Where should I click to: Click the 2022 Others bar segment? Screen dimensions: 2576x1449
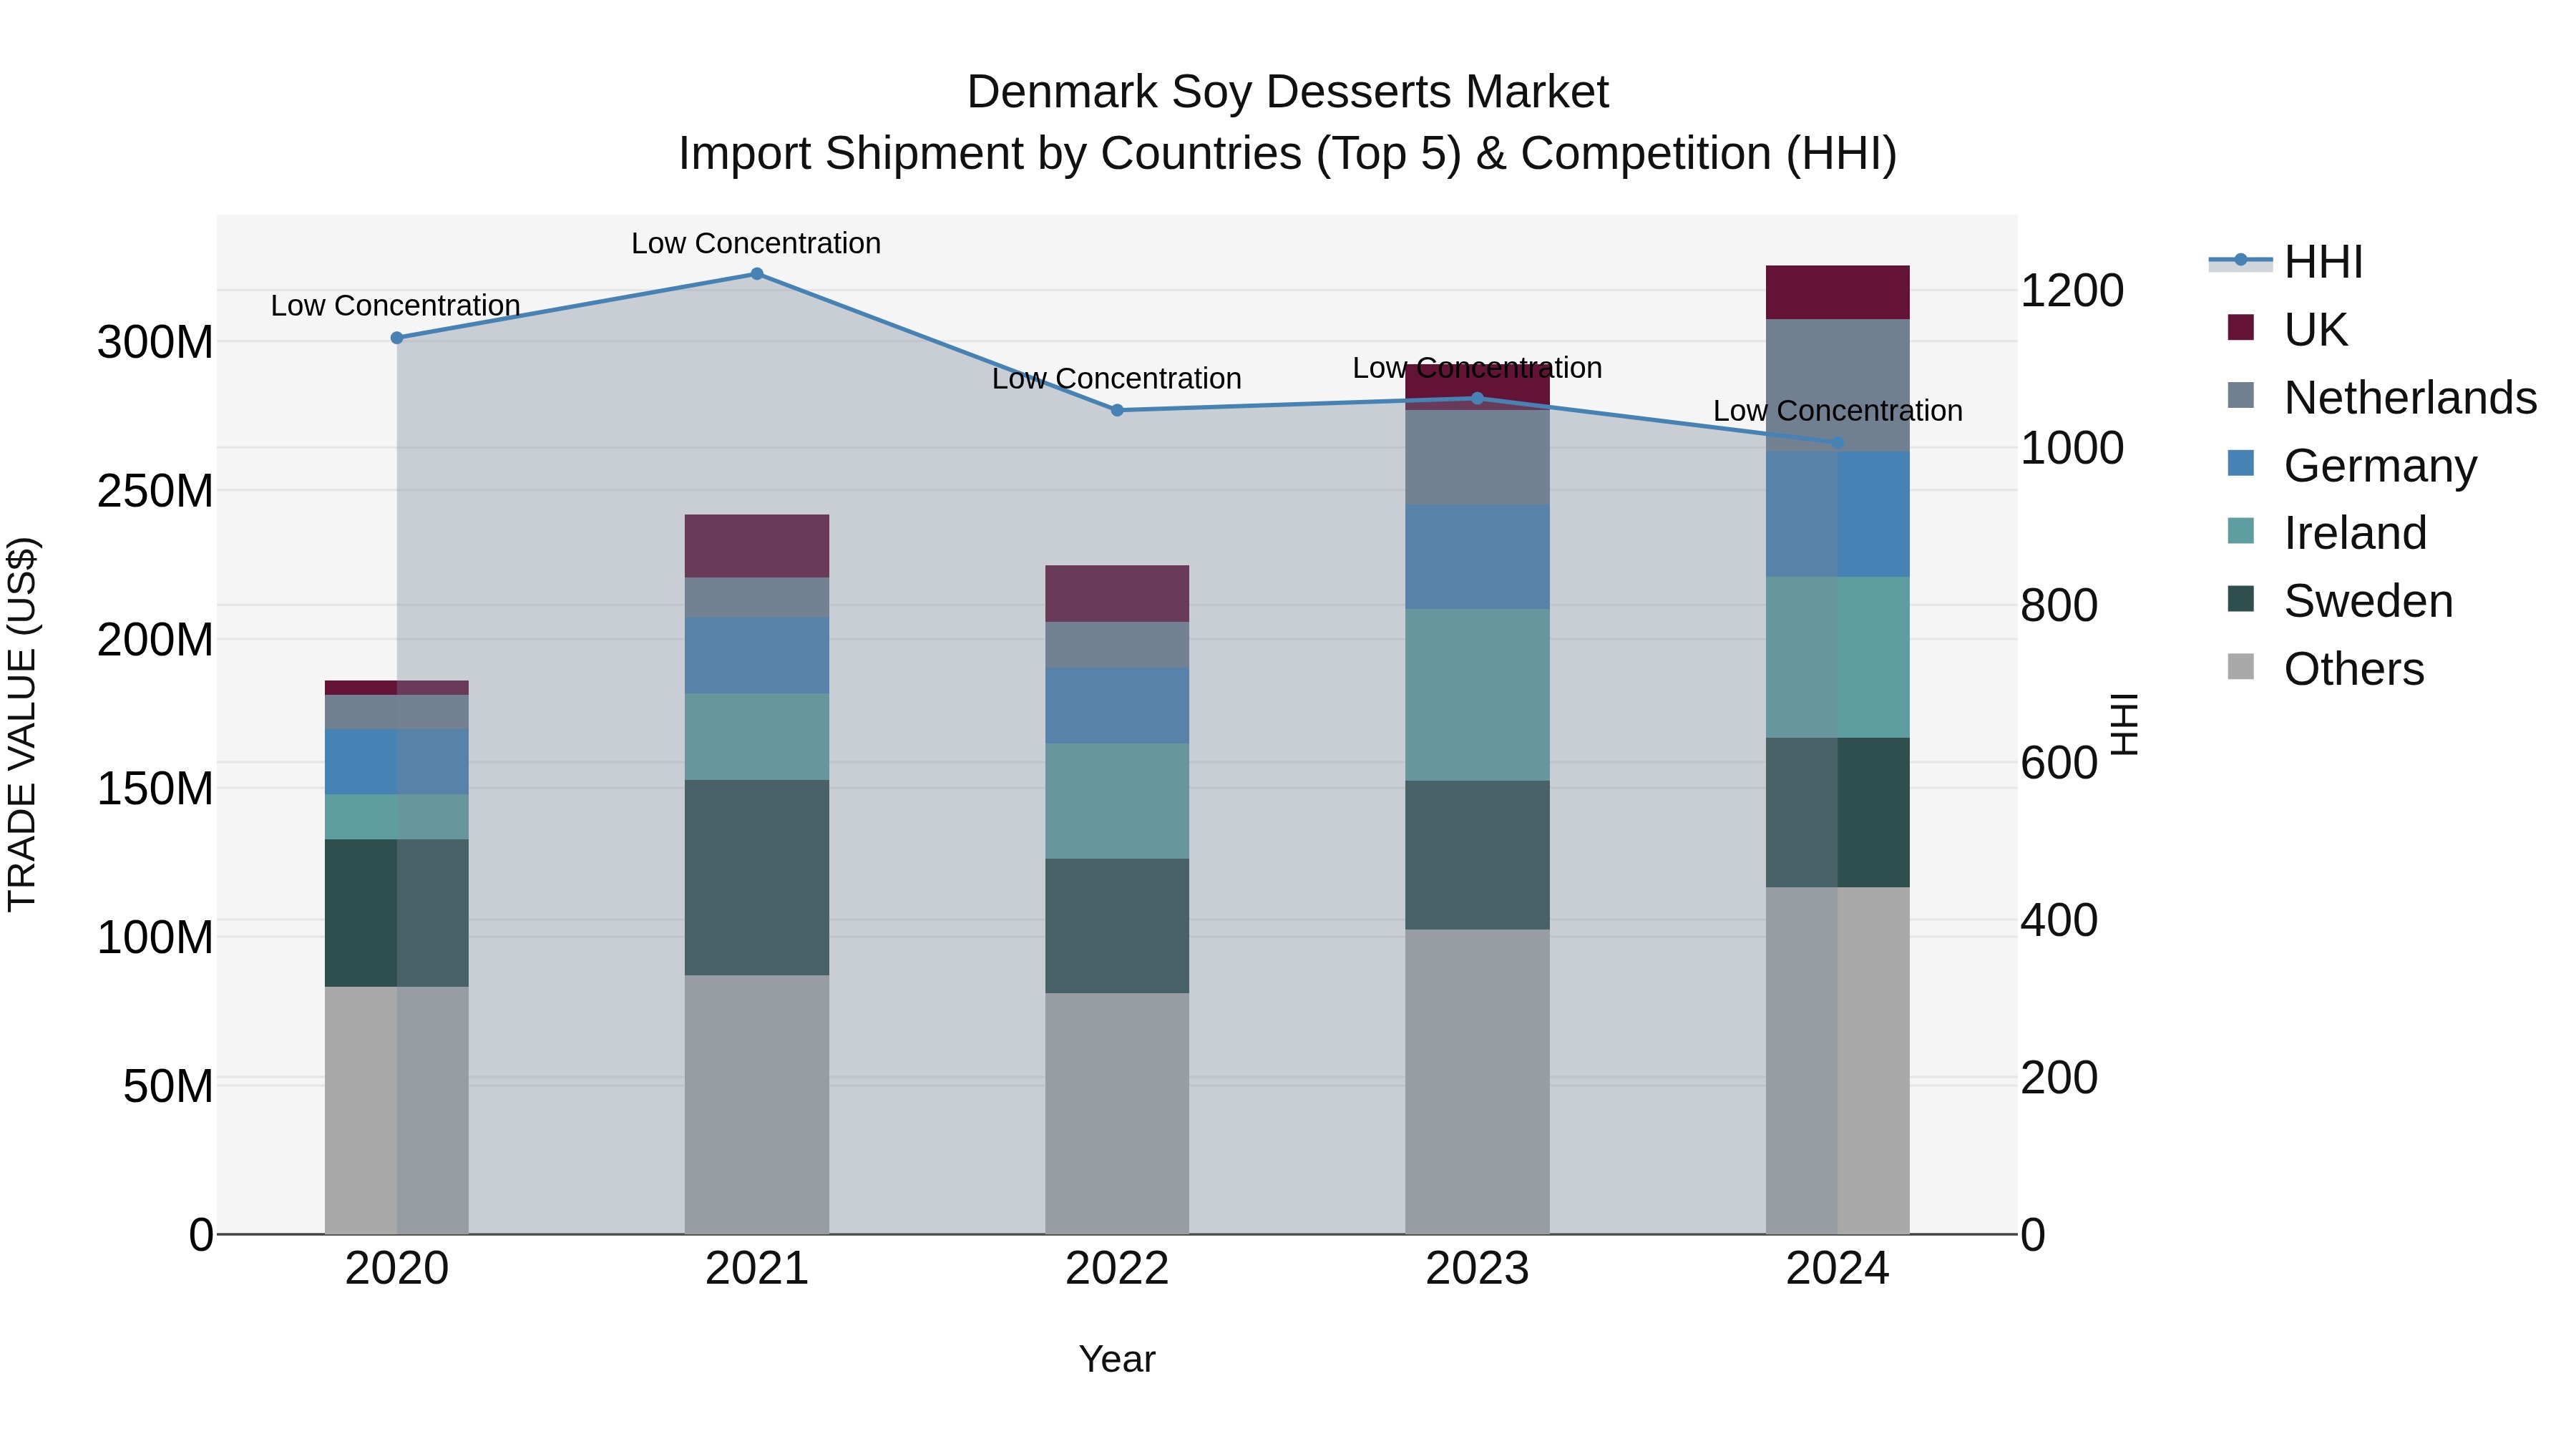1117,1113
